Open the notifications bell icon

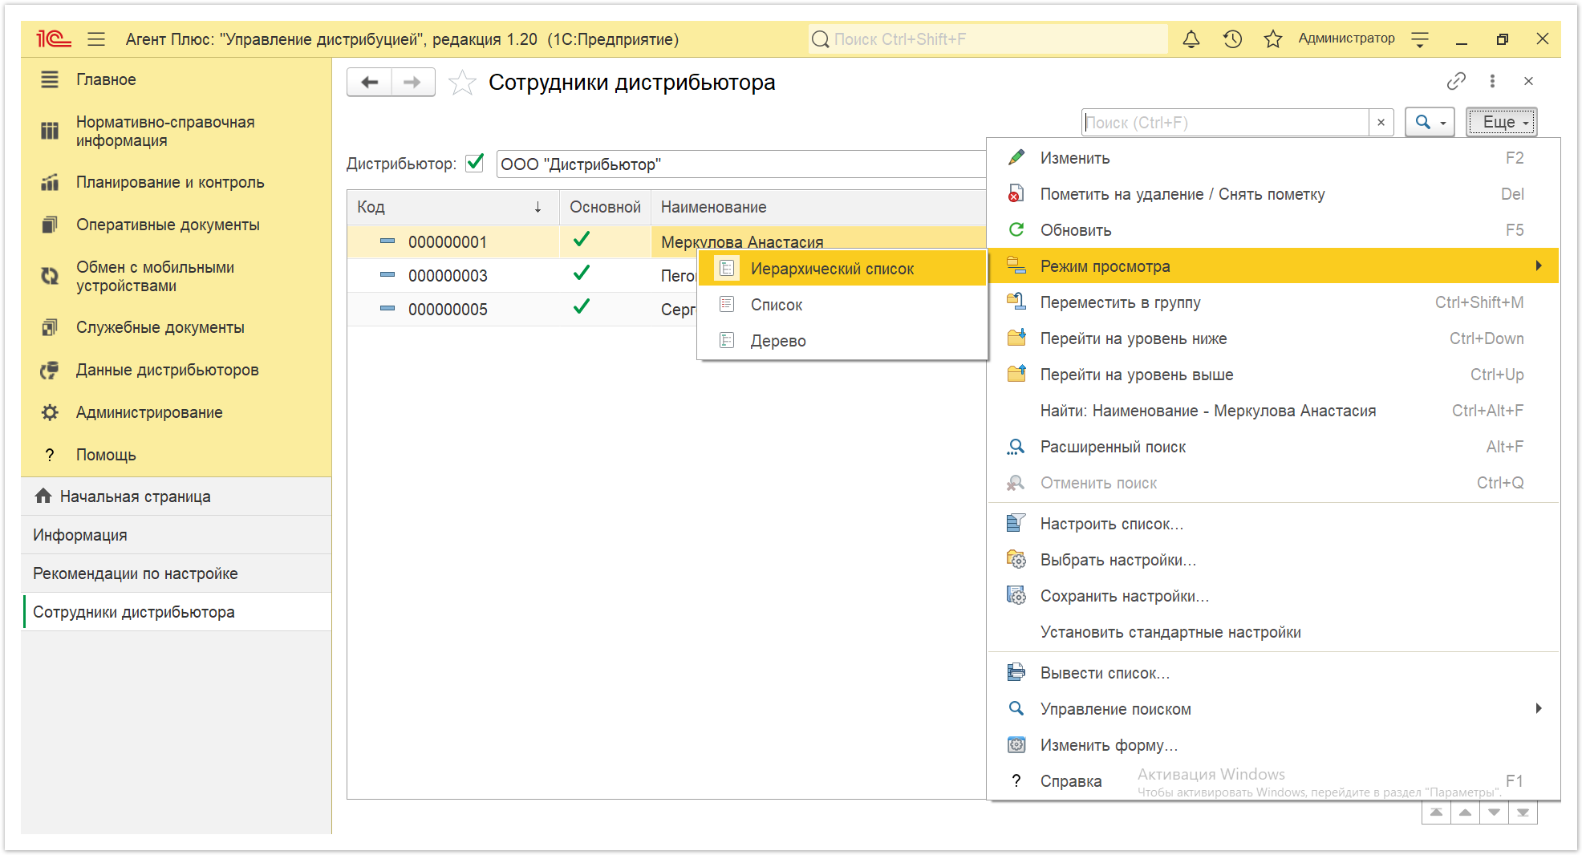click(1191, 38)
